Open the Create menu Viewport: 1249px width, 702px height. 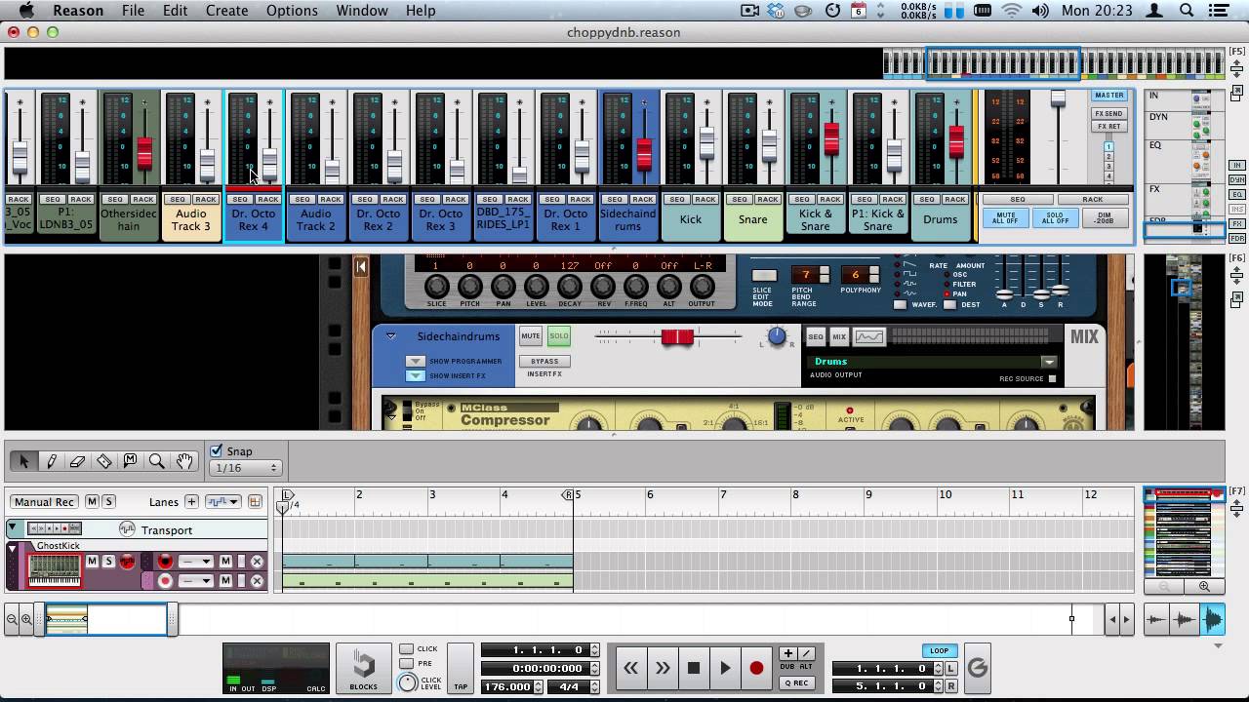pyautogui.click(x=226, y=11)
